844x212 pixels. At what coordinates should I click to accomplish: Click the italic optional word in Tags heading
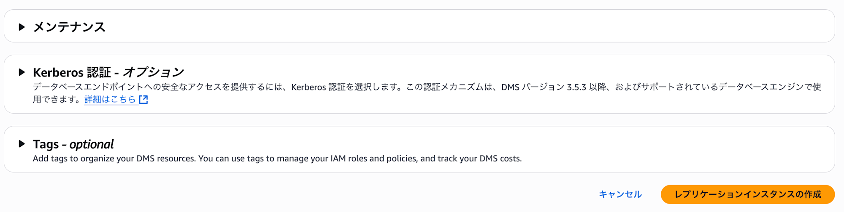[92, 144]
